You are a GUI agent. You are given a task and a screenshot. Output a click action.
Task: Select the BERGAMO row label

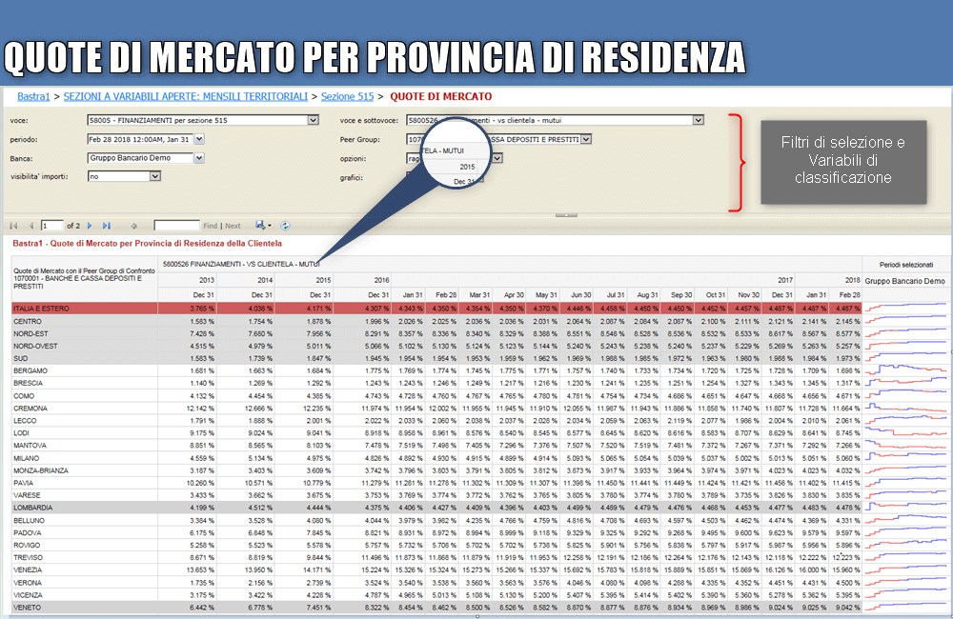[x=30, y=370]
